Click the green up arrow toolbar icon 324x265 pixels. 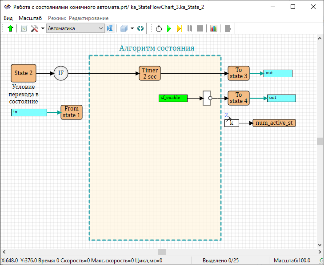tap(11, 28)
